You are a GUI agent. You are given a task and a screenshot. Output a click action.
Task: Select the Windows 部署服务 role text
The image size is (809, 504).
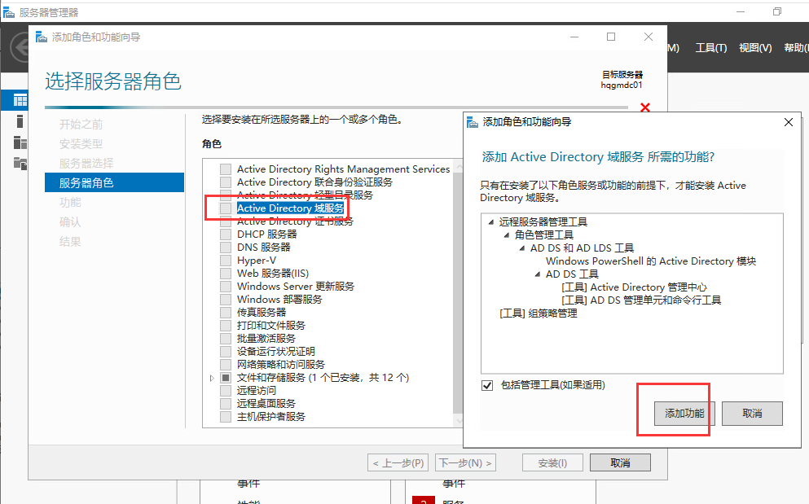279,300
